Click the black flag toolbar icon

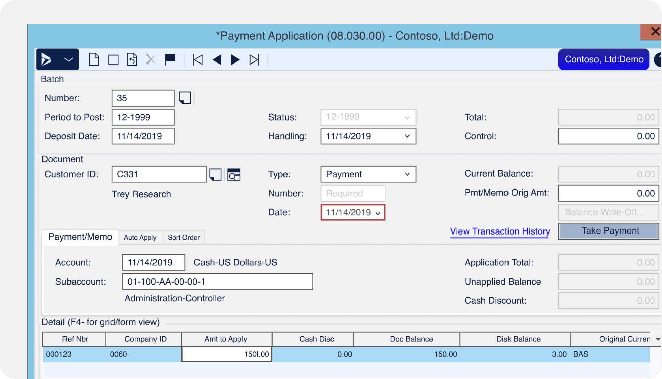click(170, 59)
